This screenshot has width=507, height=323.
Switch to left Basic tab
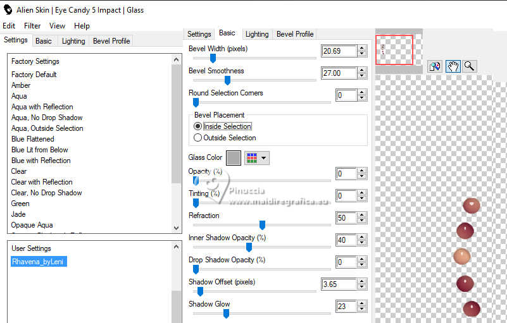point(44,41)
